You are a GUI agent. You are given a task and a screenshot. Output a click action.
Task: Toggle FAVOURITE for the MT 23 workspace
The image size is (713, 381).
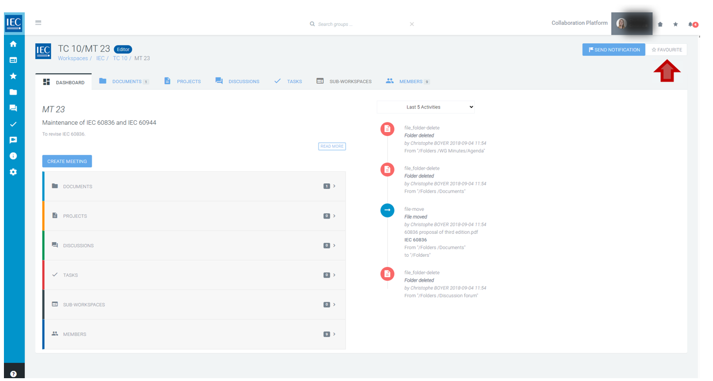pos(666,49)
